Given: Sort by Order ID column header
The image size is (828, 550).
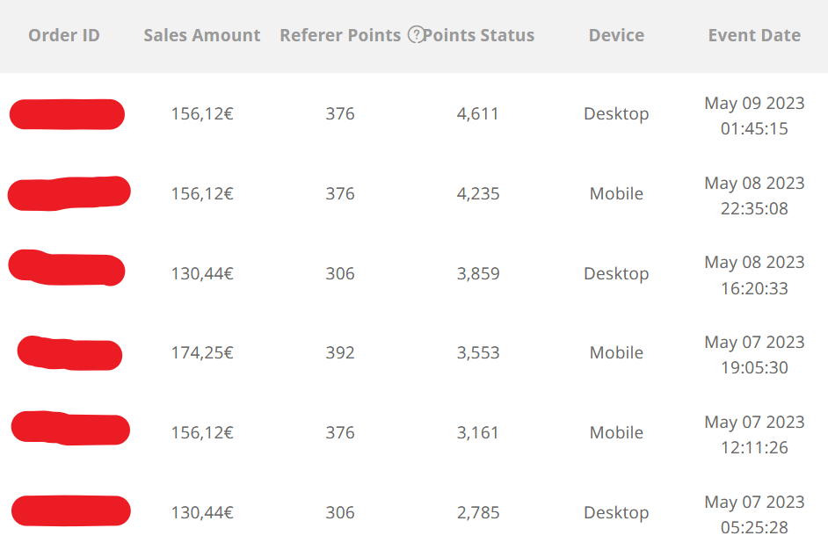Looking at the screenshot, I should 64,35.
